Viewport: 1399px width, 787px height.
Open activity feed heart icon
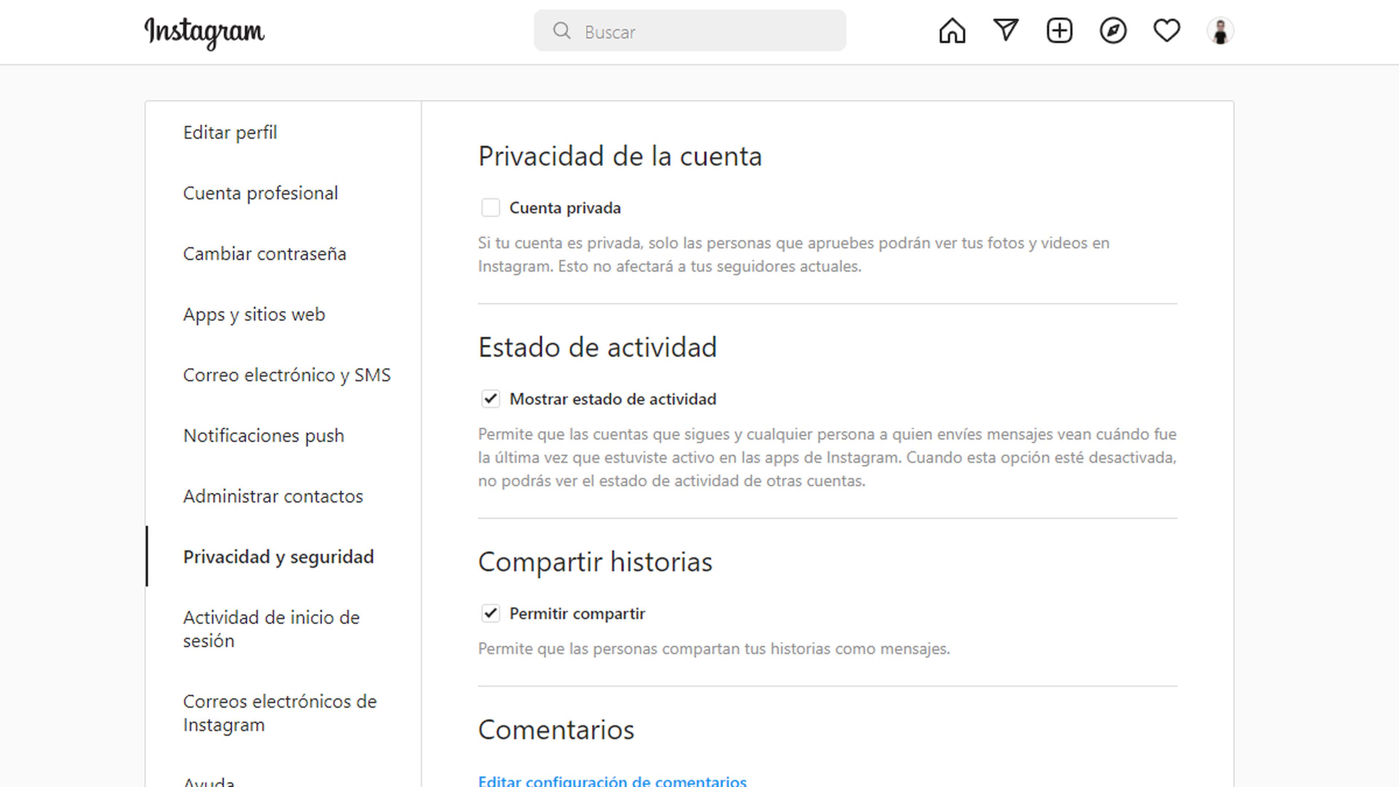(1167, 30)
